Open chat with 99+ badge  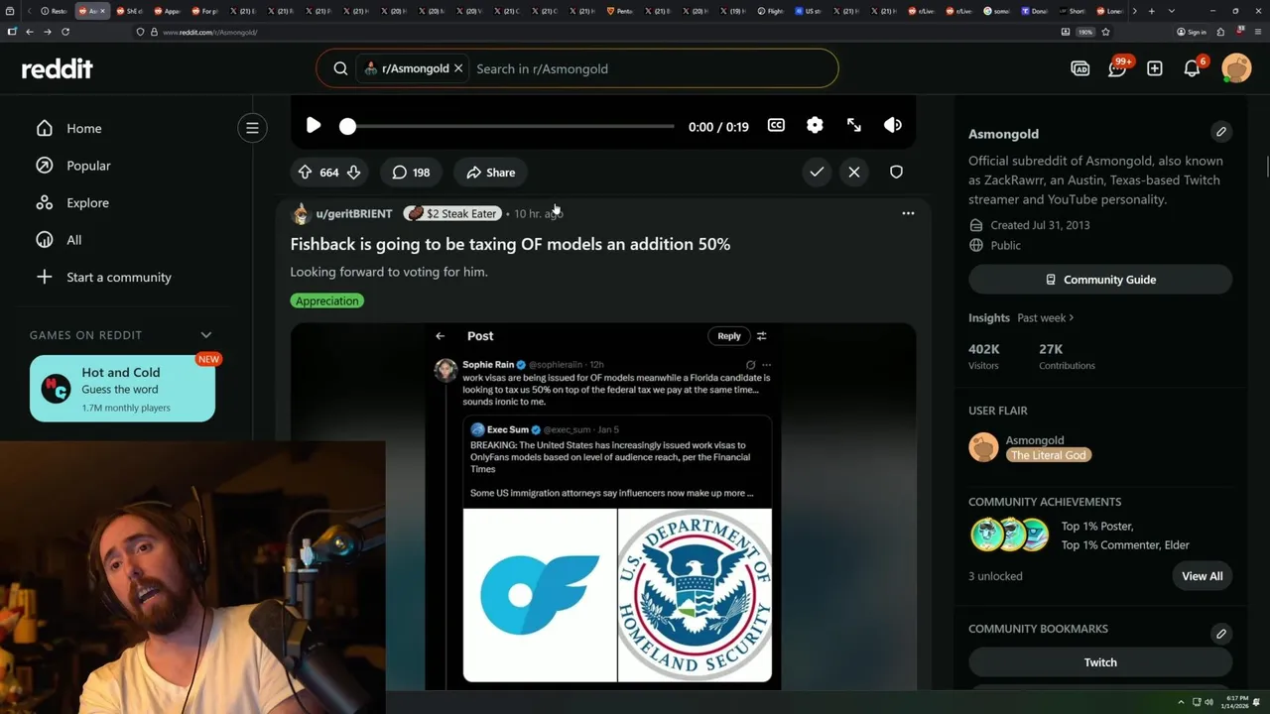click(1118, 68)
